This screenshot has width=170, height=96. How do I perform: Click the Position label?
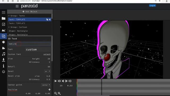12,90
